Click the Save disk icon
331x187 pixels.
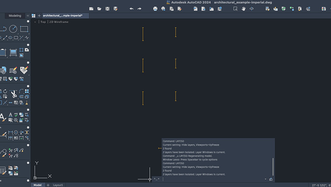point(108,9)
